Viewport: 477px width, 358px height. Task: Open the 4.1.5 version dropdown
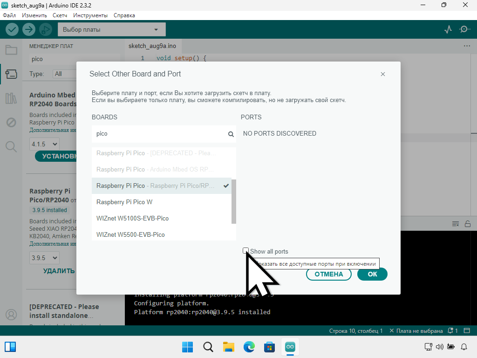click(44, 144)
